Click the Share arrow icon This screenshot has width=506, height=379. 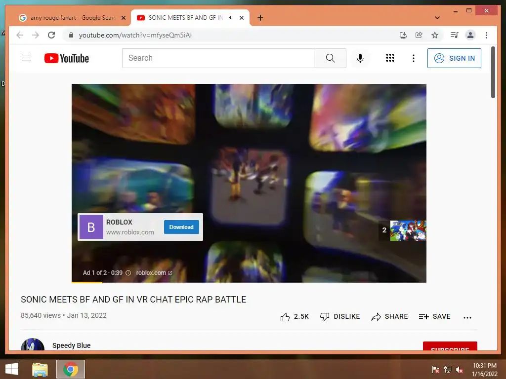click(376, 317)
